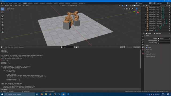
Task: Select the 3D Cursor tool
Action: tap(2, 12)
